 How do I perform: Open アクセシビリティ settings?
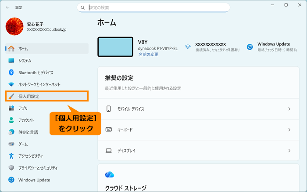[x=47, y=156]
